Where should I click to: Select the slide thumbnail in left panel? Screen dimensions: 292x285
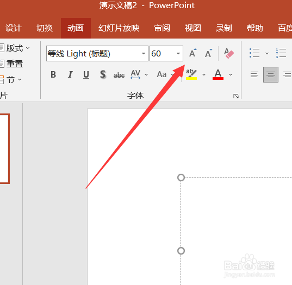point(4,149)
